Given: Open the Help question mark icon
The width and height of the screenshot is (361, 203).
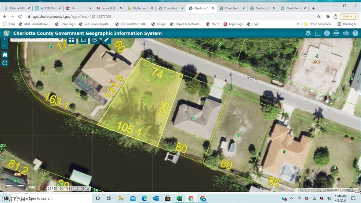Looking at the screenshot, I should tap(355, 33).
